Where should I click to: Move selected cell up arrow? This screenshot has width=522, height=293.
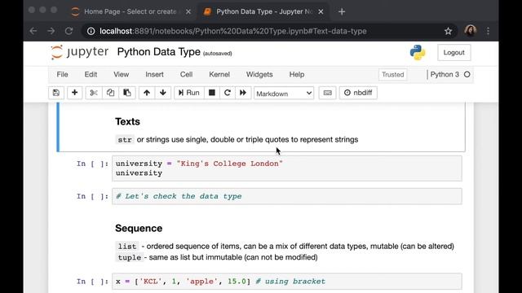[x=147, y=93]
